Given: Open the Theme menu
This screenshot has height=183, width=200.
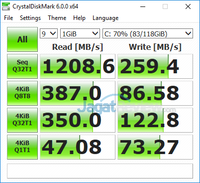Looking at the screenshot, I should 57,18.
